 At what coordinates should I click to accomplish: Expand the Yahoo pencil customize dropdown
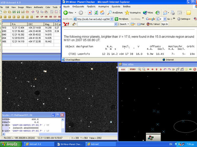[x=75, y=24]
